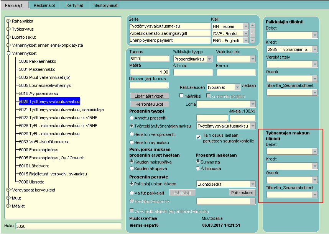Open Palkkalajin tyyppi Prosentti/maksu dropdown
This screenshot has height=234, width=329.
pyautogui.click(x=209, y=59)
